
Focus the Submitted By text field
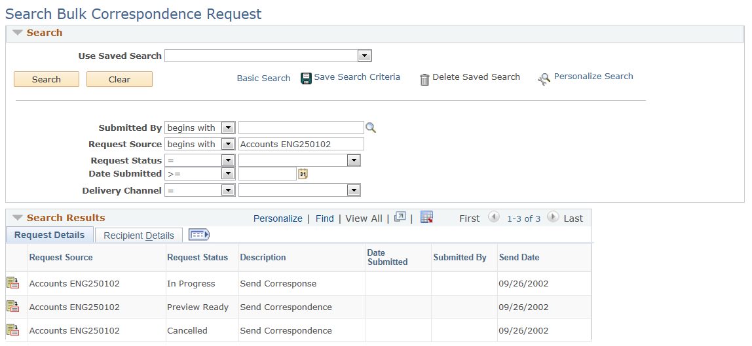tap(301, 128)
